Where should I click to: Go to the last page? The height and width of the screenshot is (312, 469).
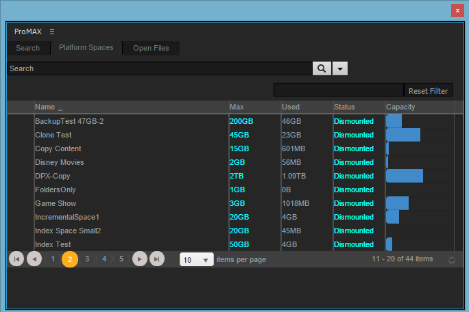point(157,259)
